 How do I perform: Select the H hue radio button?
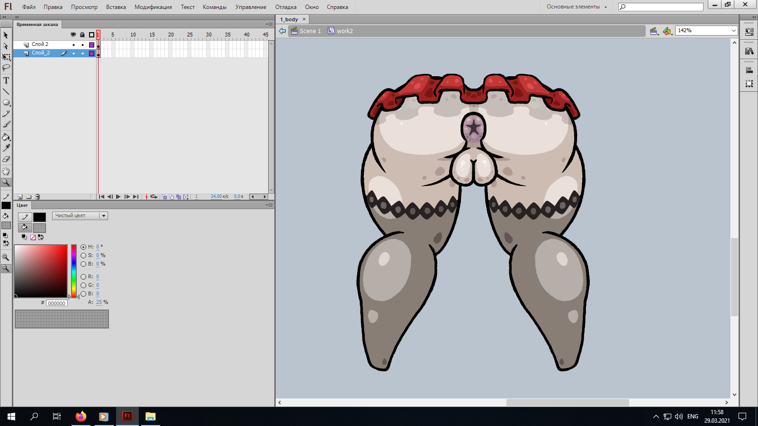tap(83, 247)
